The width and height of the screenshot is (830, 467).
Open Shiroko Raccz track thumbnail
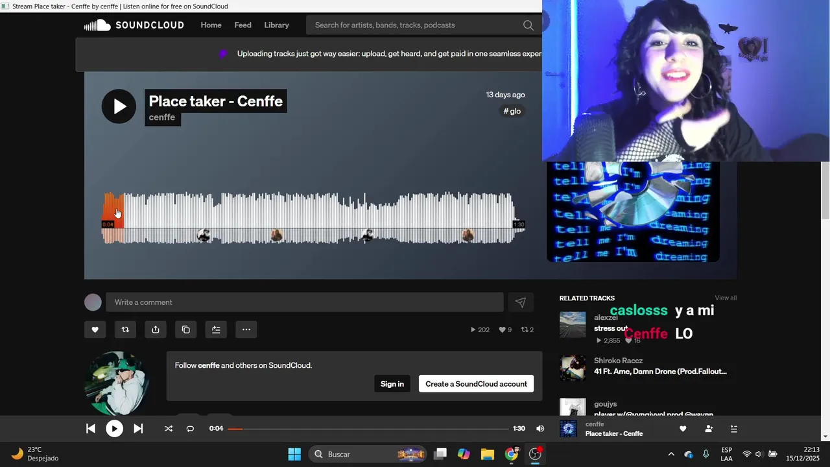573,368
